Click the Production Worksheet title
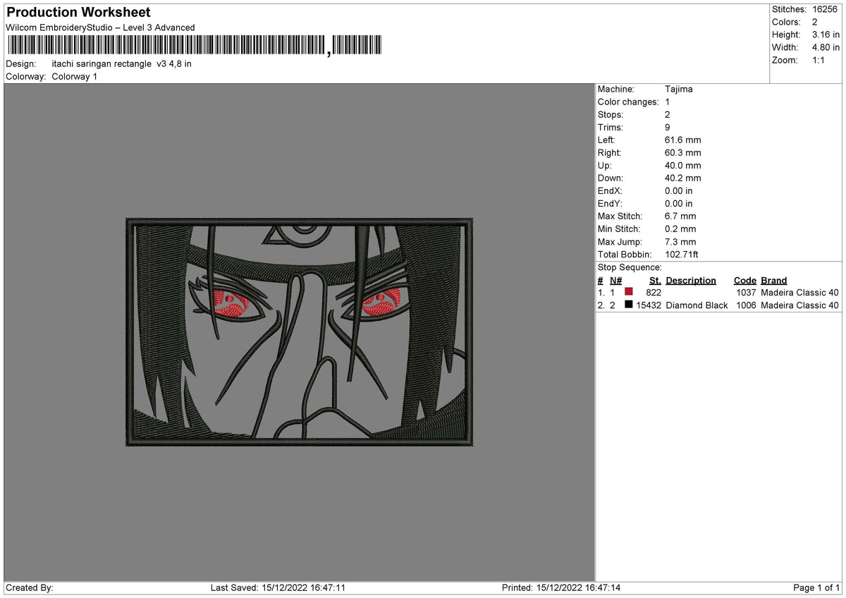The height and width of the screenshot is (598, 846). coord(78,12)
